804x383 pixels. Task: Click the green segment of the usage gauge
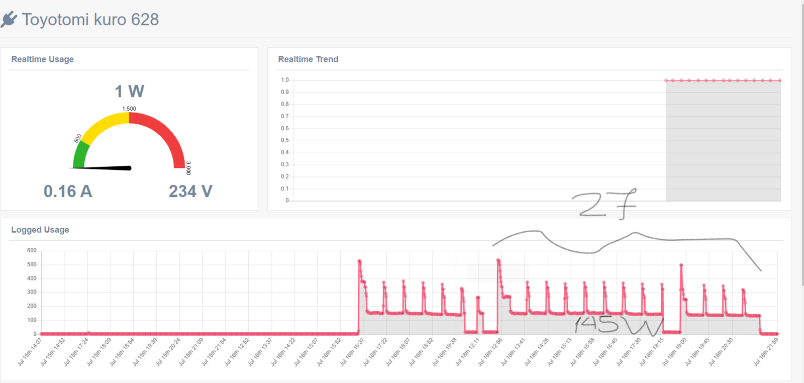click(80, 155)
